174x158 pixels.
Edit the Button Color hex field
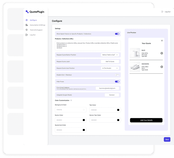[x=71, y=120]
